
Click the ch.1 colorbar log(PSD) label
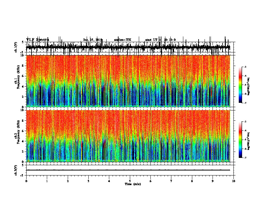[x=248, y=86]
